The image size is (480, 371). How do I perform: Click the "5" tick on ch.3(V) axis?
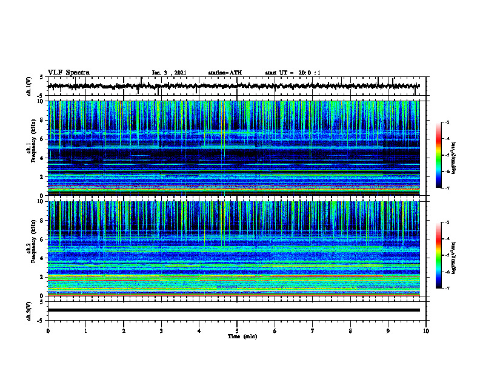41,302
